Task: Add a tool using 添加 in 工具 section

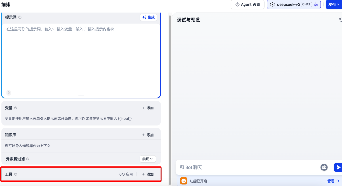Action: [148, 174]
